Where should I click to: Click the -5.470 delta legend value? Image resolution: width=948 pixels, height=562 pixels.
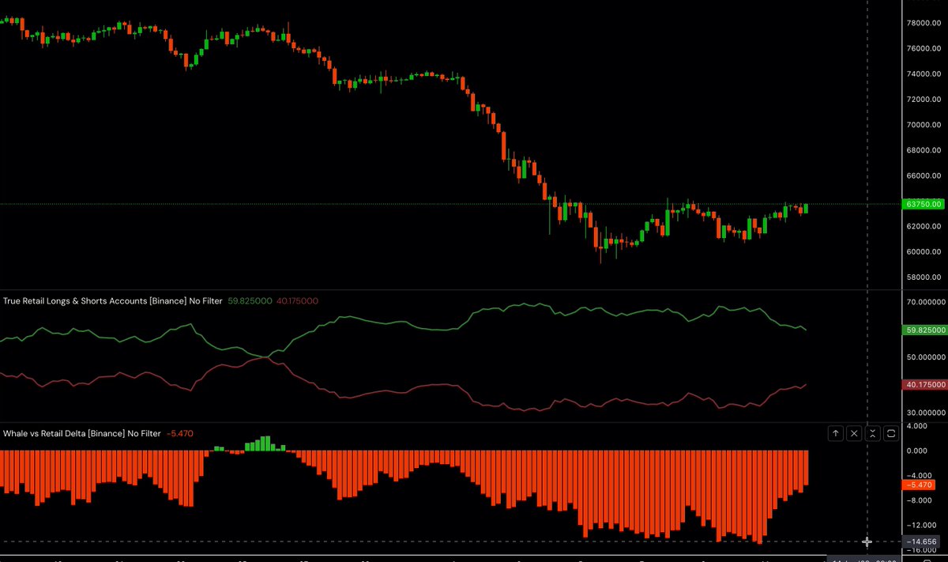click(180, 434)
